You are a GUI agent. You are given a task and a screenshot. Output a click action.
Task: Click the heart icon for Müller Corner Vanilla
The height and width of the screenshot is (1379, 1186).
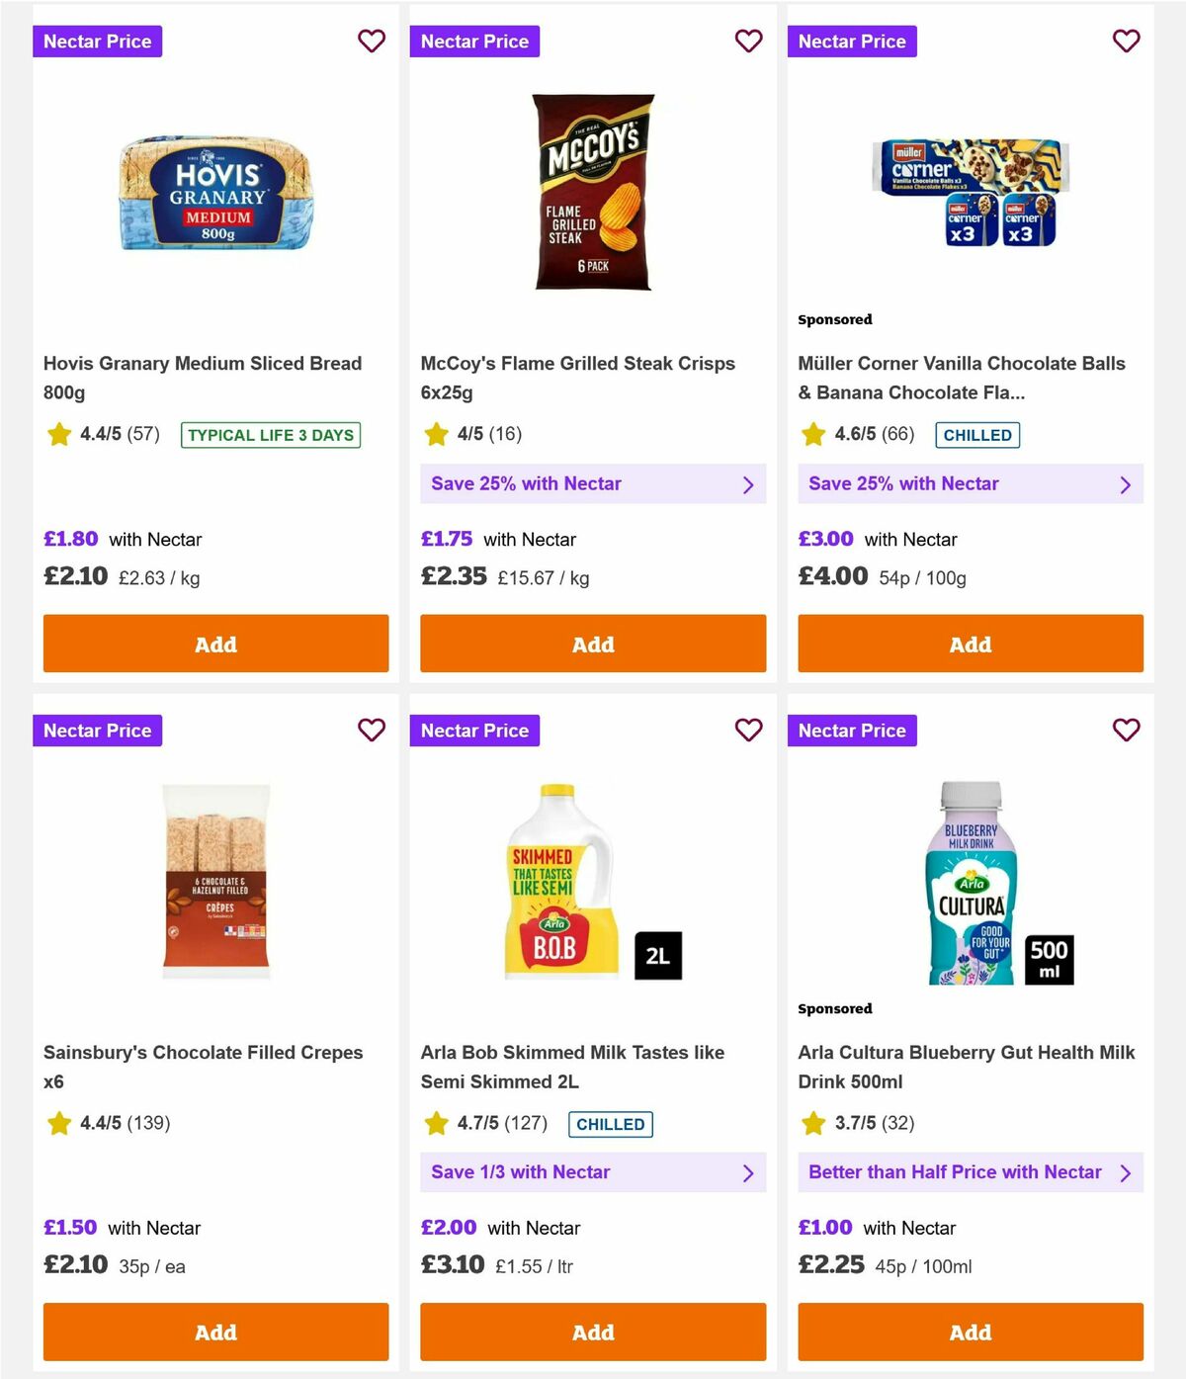point(1126,41)
